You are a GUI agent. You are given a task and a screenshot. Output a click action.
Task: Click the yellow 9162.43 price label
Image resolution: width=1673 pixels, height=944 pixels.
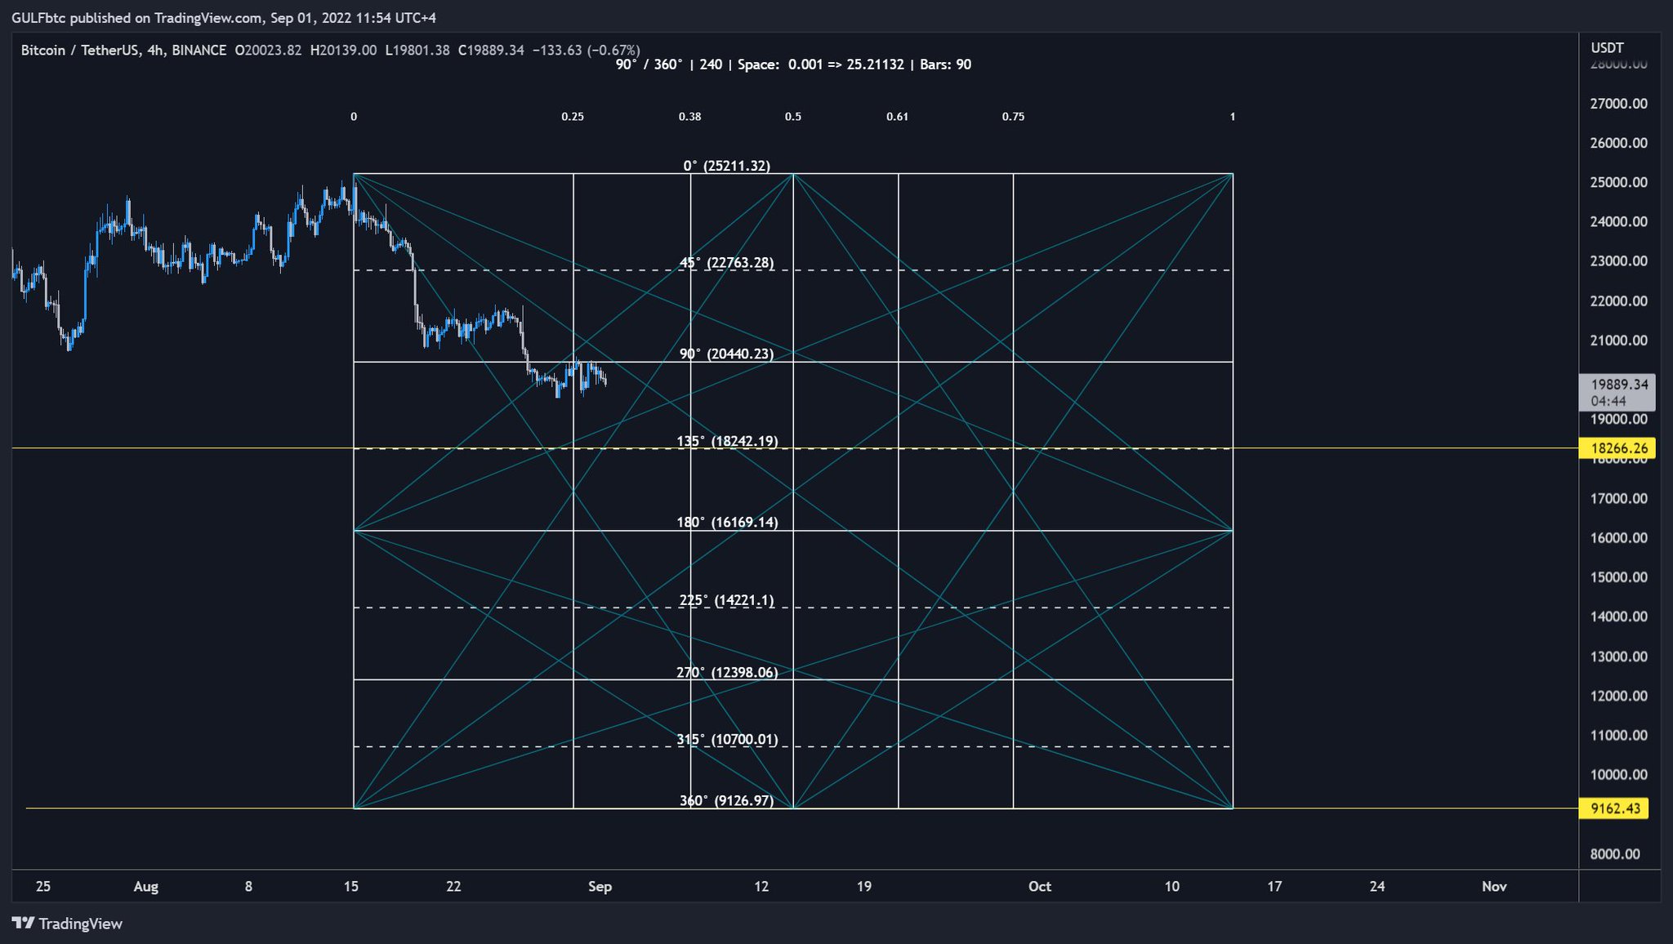pyautogui.click(x=1615, y=808)
